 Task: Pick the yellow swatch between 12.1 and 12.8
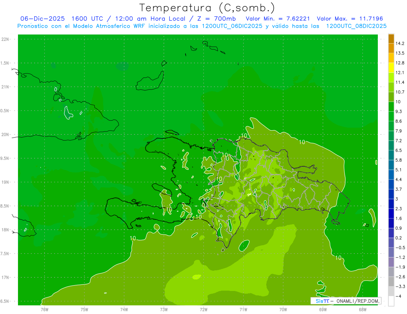pyautogui.click(x=391, y=68)
